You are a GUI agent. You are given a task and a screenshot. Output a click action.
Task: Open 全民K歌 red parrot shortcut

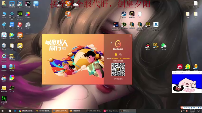pos(20,25)
